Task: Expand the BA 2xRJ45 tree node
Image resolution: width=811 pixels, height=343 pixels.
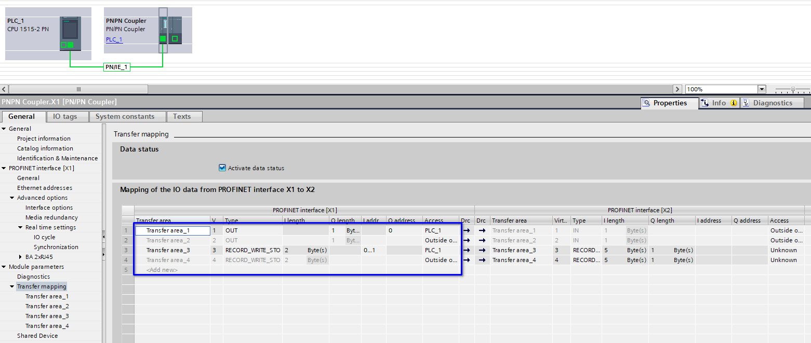Action: click(21, 257)
